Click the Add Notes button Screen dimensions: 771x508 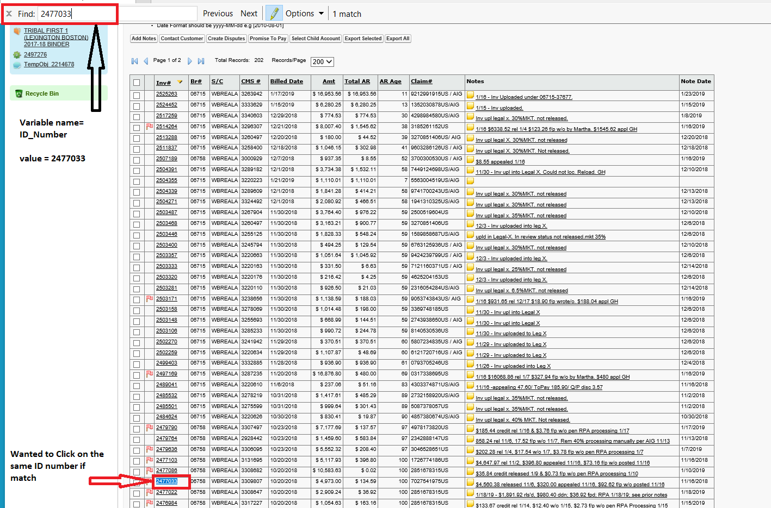(x=144, y=39)
